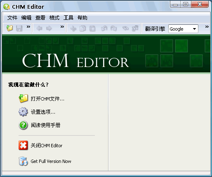Click the redo toolbar icon

click(x=113, y=29)
